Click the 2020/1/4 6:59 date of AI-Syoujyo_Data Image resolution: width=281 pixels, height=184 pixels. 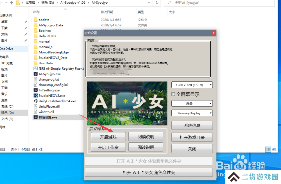pyautogui.click(x=111, y=25)
